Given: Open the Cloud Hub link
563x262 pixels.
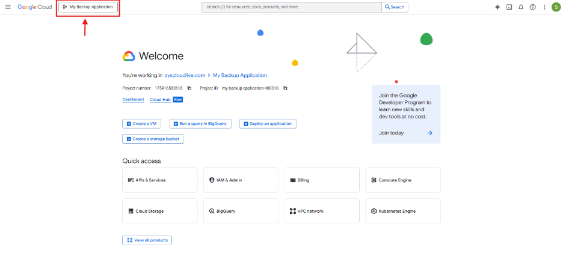Looking at the screenshot, I should coord(160,100).
